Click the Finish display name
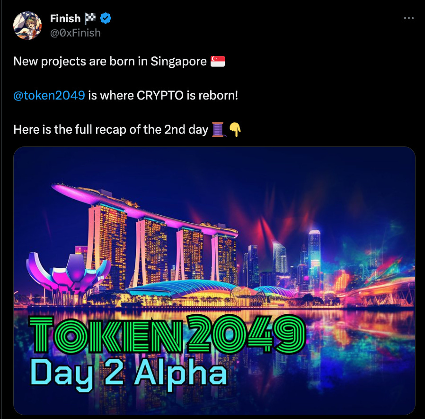The width and height of the screenshot is (425, 419). pos(65,18)
